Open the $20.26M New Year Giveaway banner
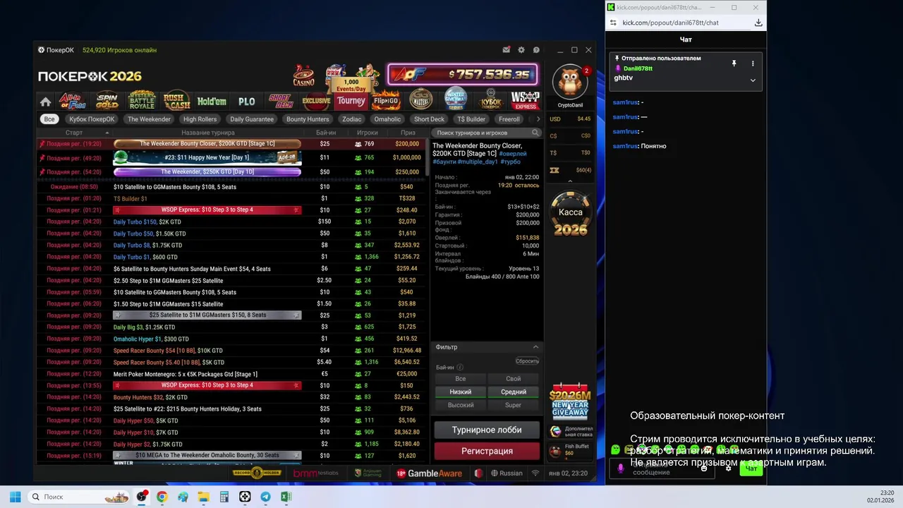Viewport: 903px width, 508px height. click(570, 402)
